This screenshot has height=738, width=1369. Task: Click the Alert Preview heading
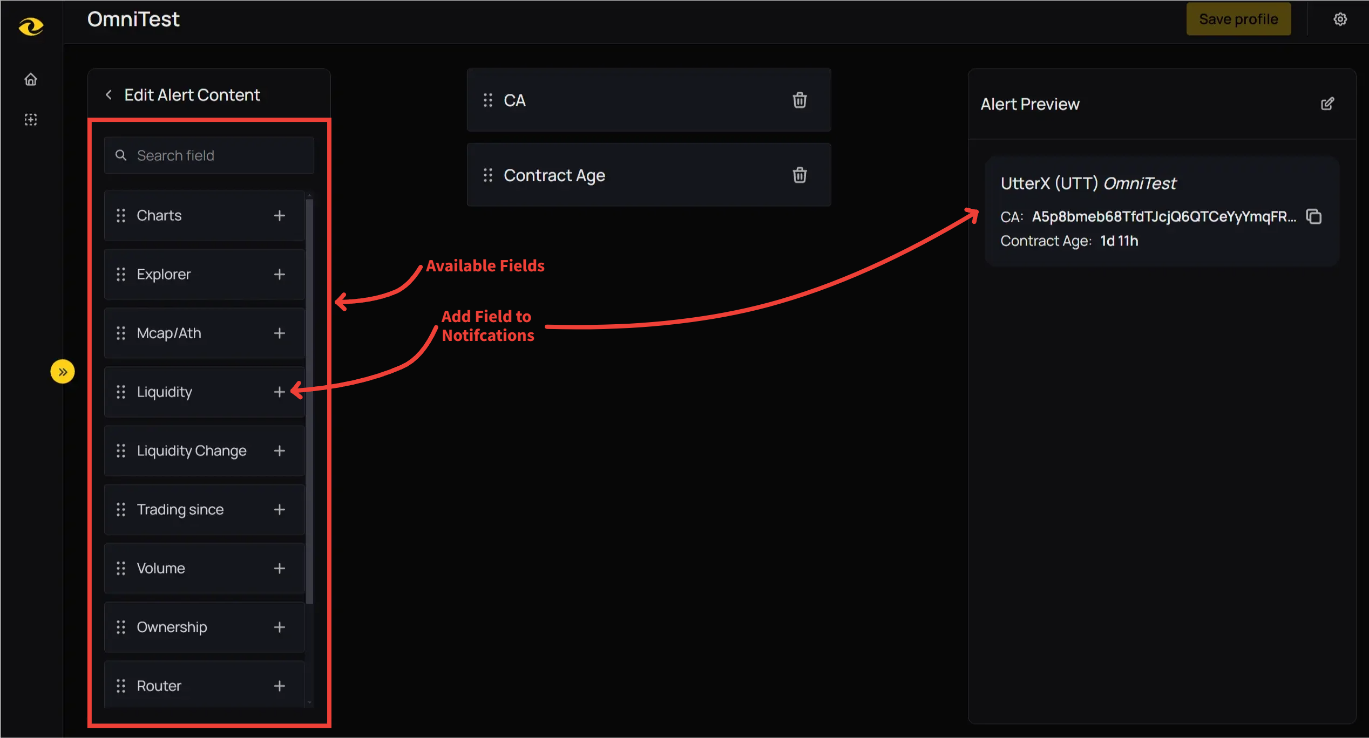pyautogui.click(x=1030, y=104)
